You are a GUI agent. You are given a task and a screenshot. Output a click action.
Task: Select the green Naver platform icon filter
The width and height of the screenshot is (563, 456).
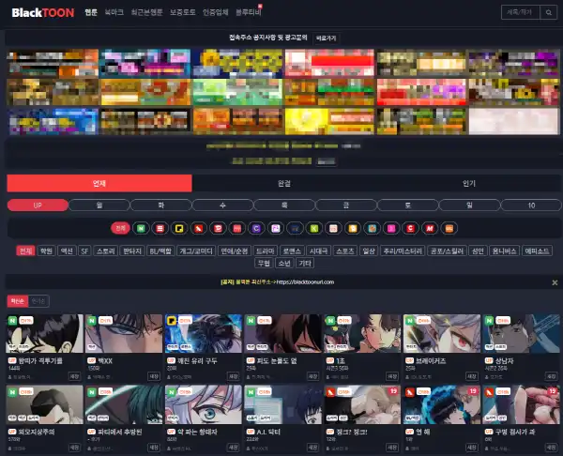coord(141,228)
